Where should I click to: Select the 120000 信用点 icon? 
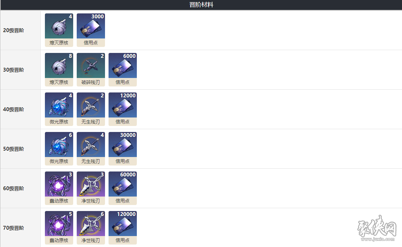[x=123, y=228]
